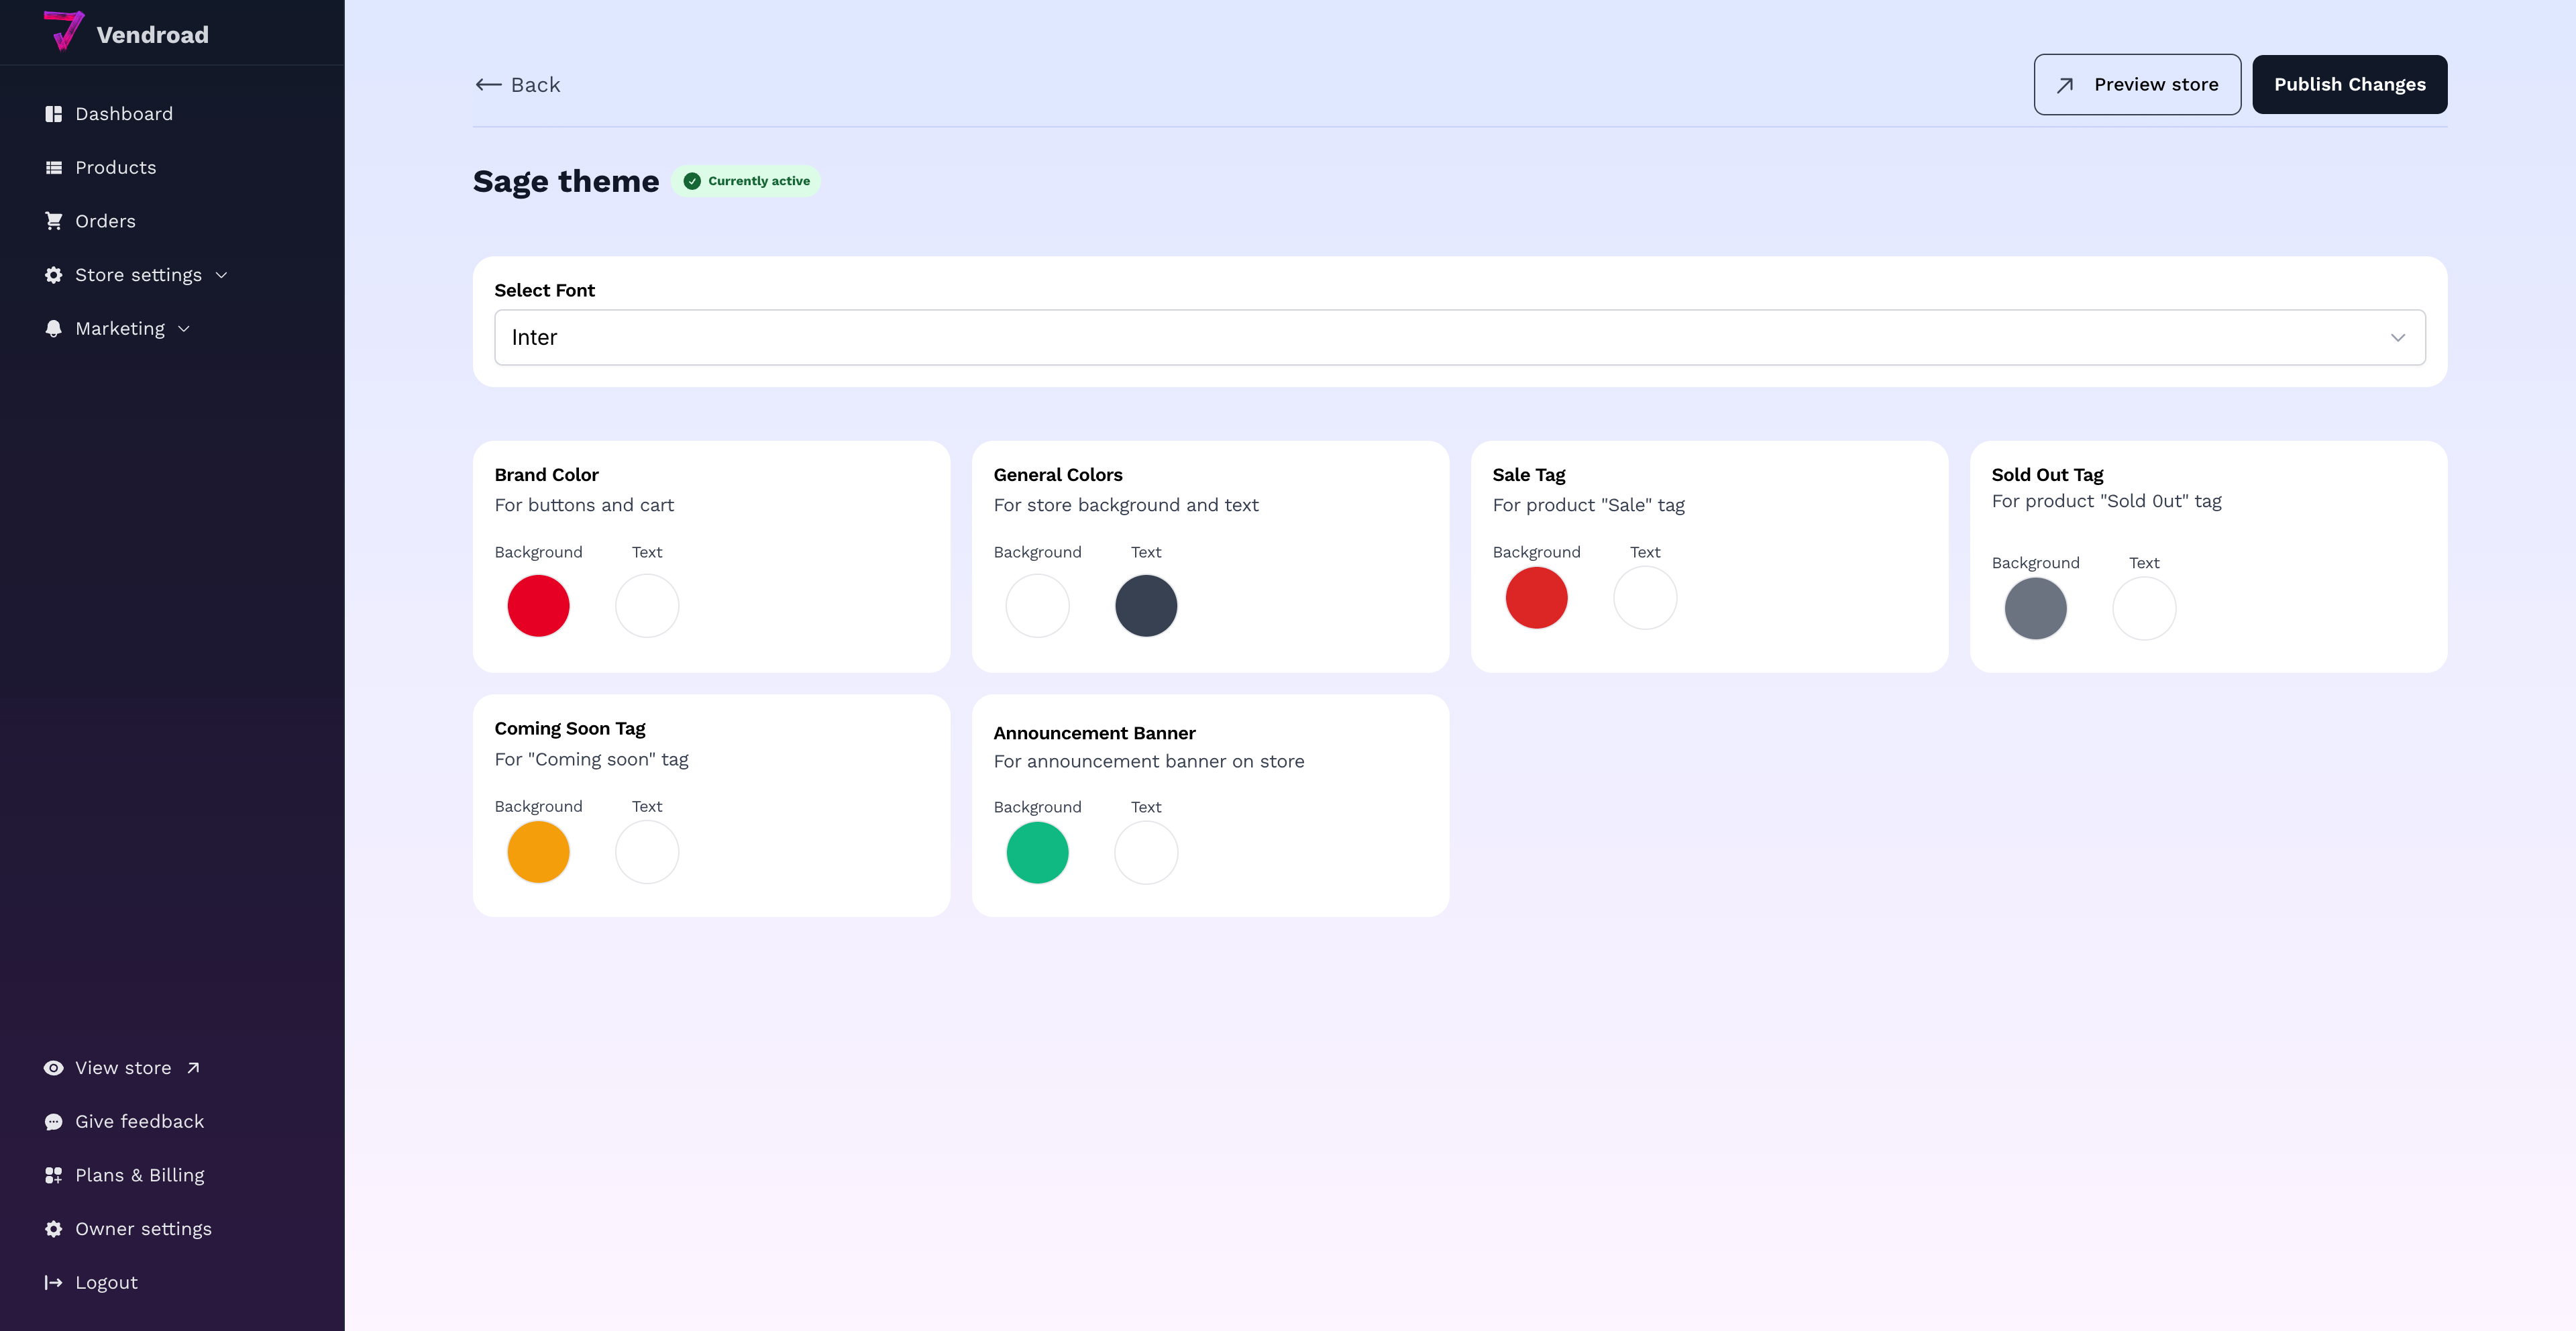The height and width of the screenshot is (1331, 2576).
Task: Click the Announcement Banner background swatch
Action: tap(1037, 852)
